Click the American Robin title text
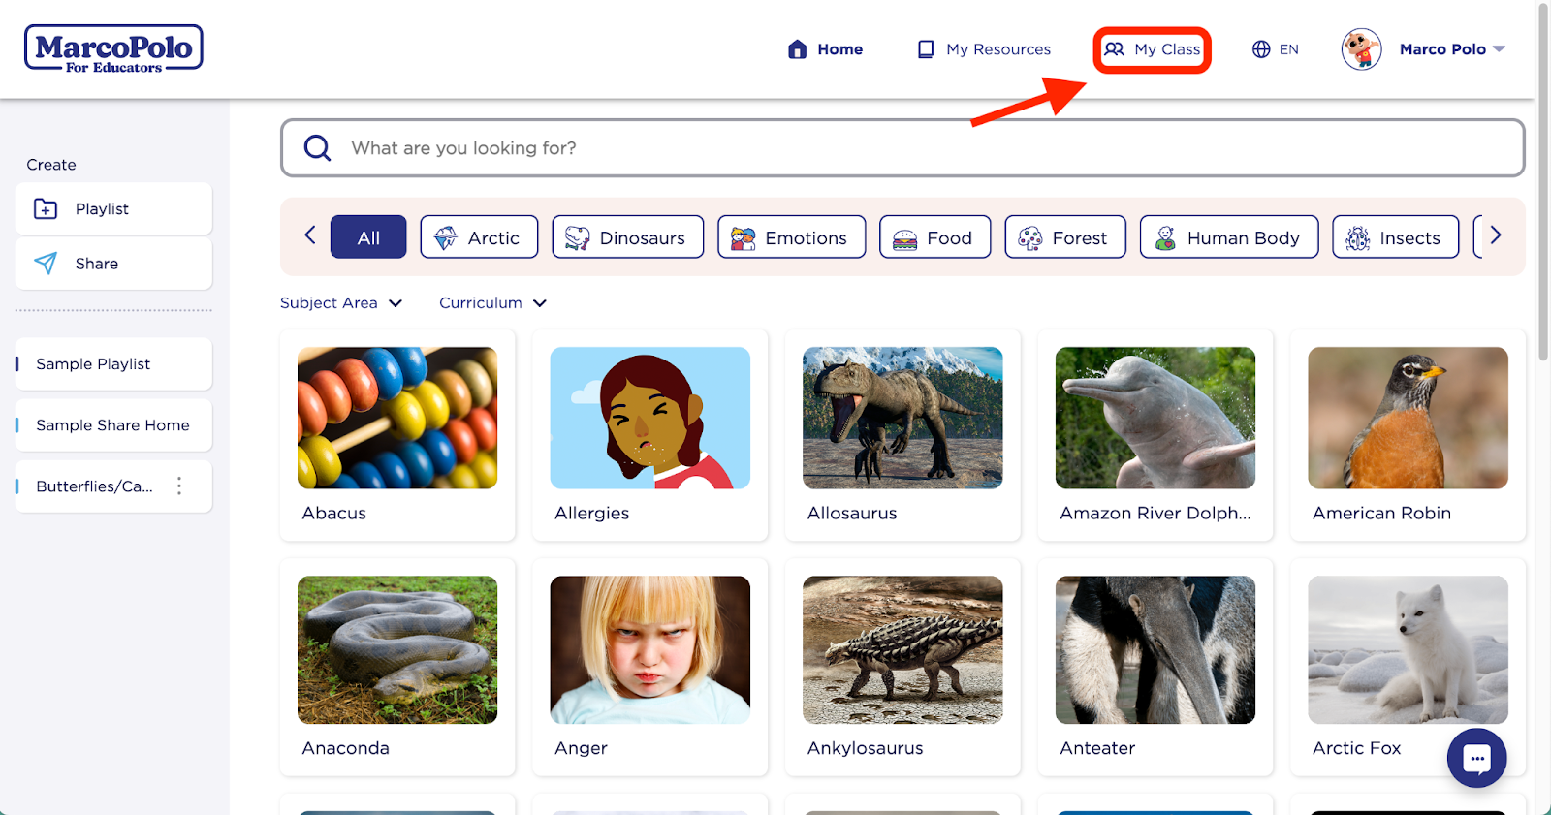 click(x=1381, y=513)
